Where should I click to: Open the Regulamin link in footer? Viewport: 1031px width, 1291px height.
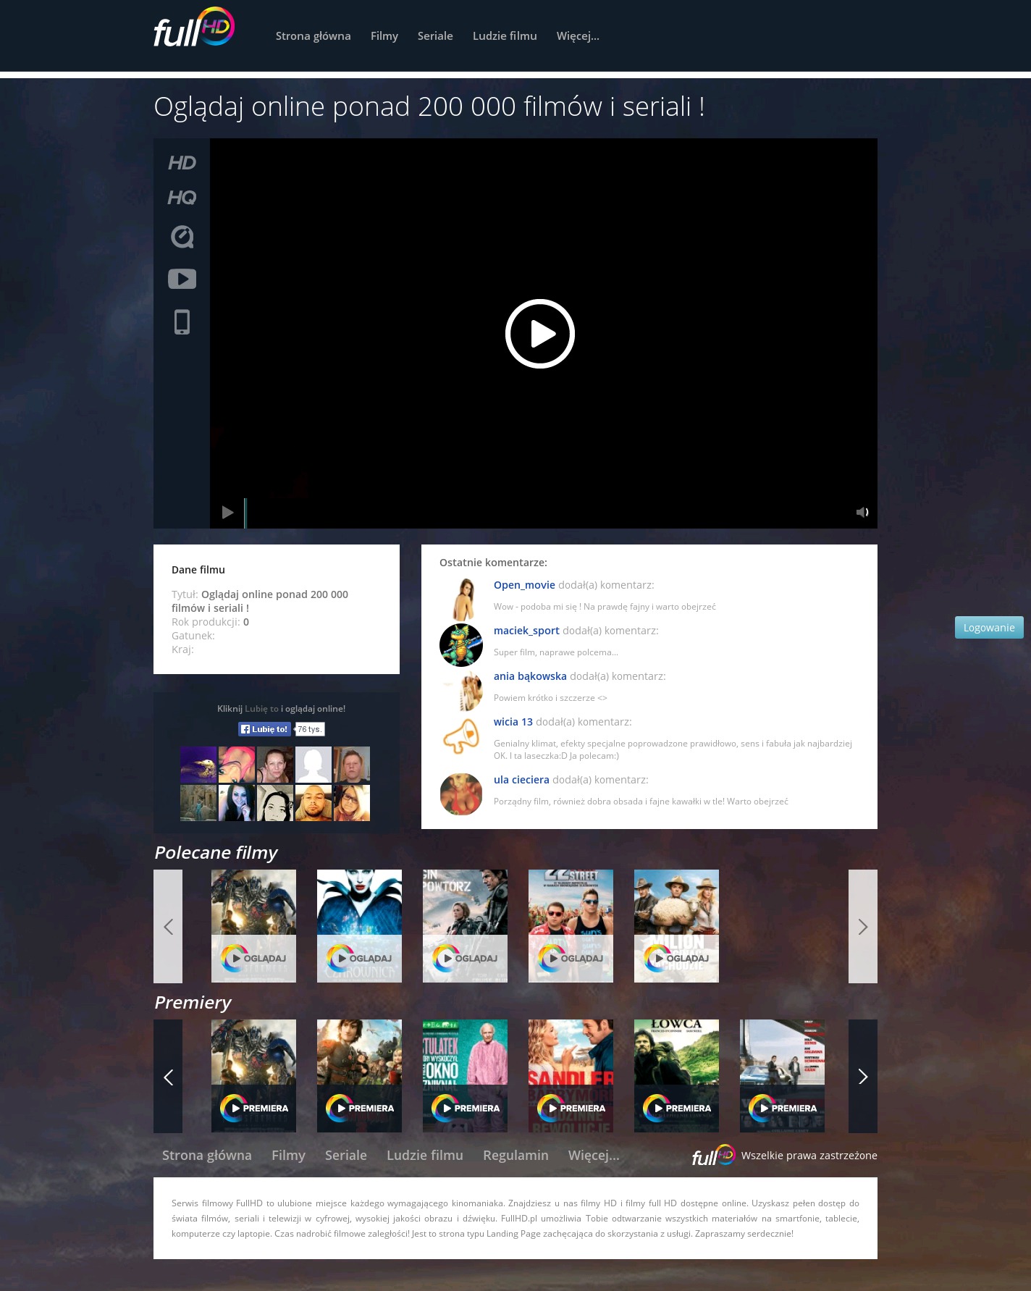click(515, 1156)
